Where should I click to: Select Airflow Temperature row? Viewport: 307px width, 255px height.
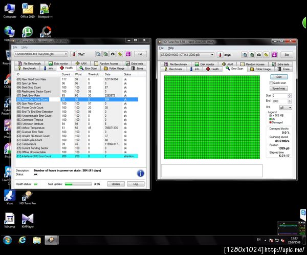point(77,128)
